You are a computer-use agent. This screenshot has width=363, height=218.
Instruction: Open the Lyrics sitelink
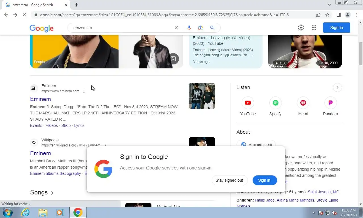79,125
